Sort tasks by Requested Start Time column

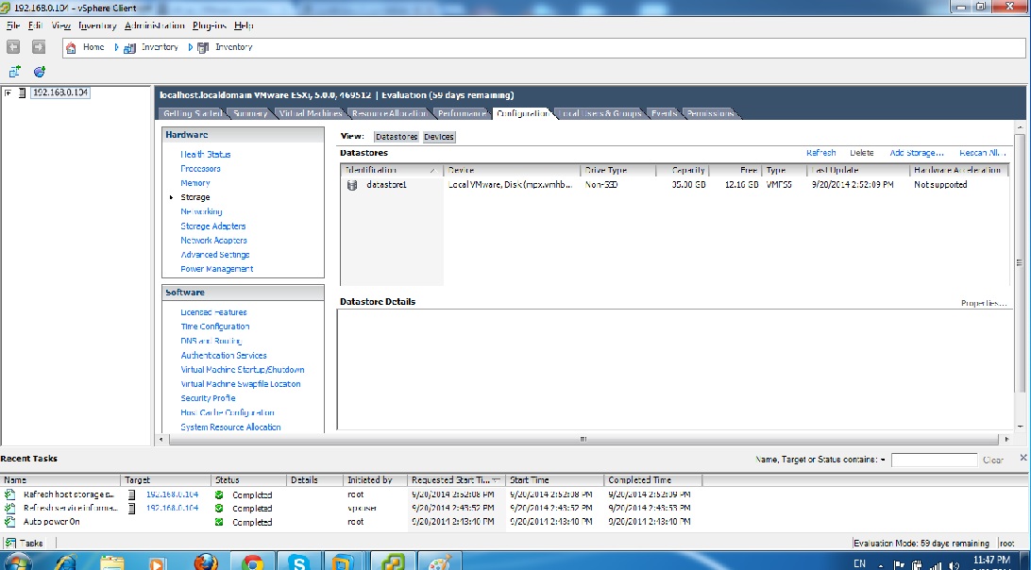click(456, 480)
